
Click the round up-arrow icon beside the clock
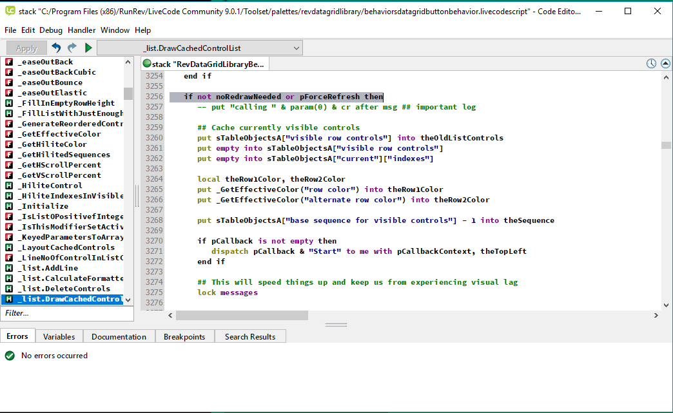pos(664,63)
